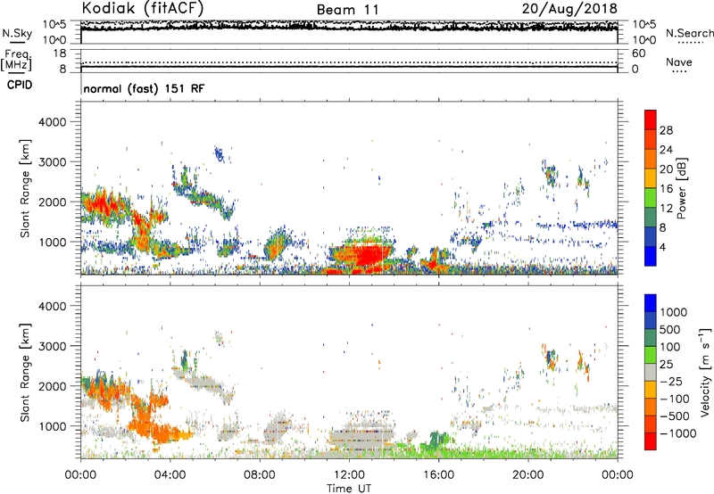The height and width of the screenshot is (494, 714).
Task: Click the 'Freq. [MHz]' label
Action: click(16, 61)
